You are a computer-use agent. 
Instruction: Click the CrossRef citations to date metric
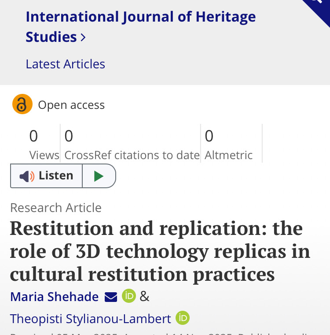(132, 145)
